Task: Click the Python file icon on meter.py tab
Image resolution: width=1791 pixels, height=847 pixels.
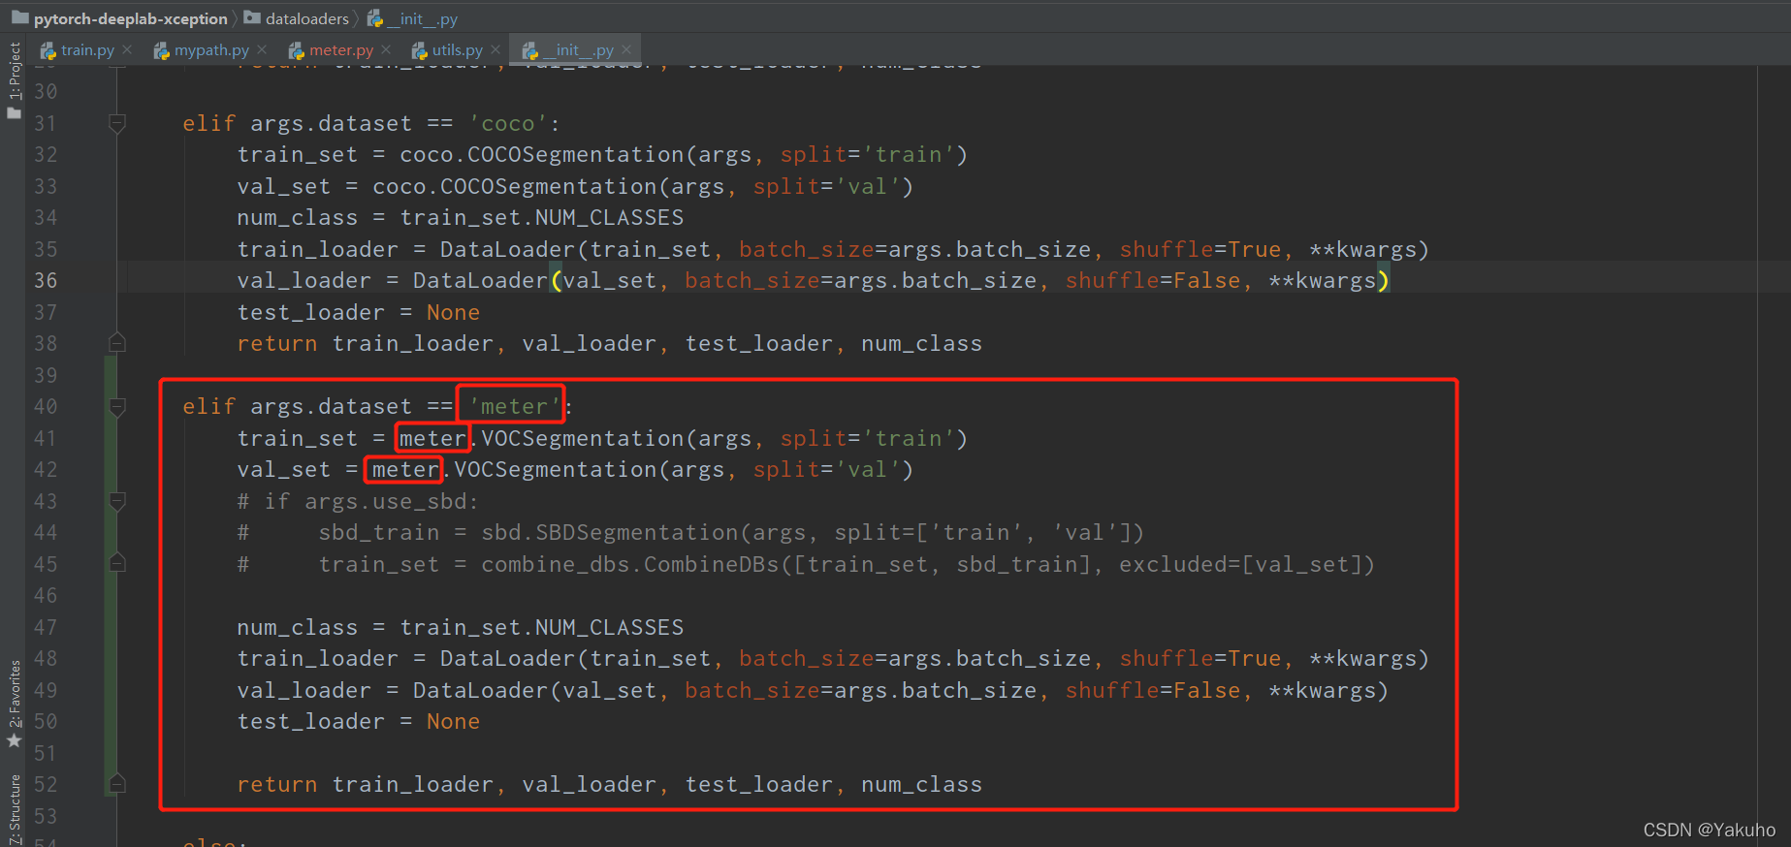Action: click(x=297, y=50)
